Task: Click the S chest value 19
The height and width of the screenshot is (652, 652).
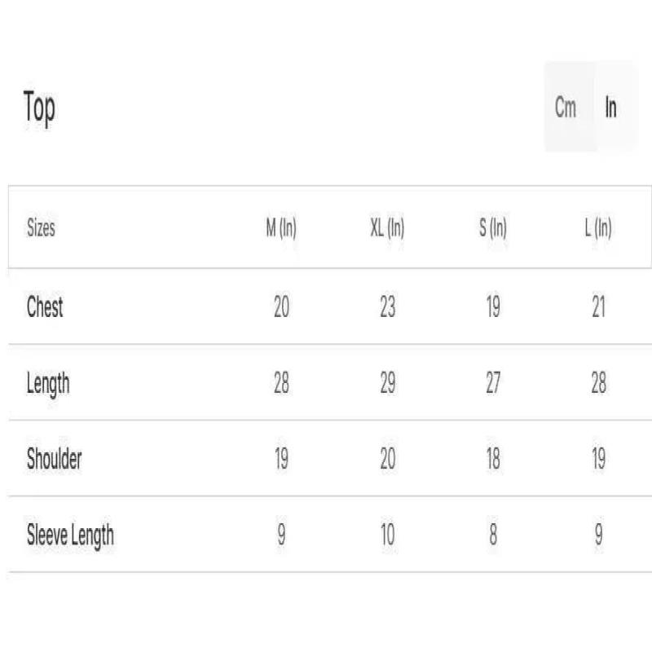Action: click(x=493, y=307)
